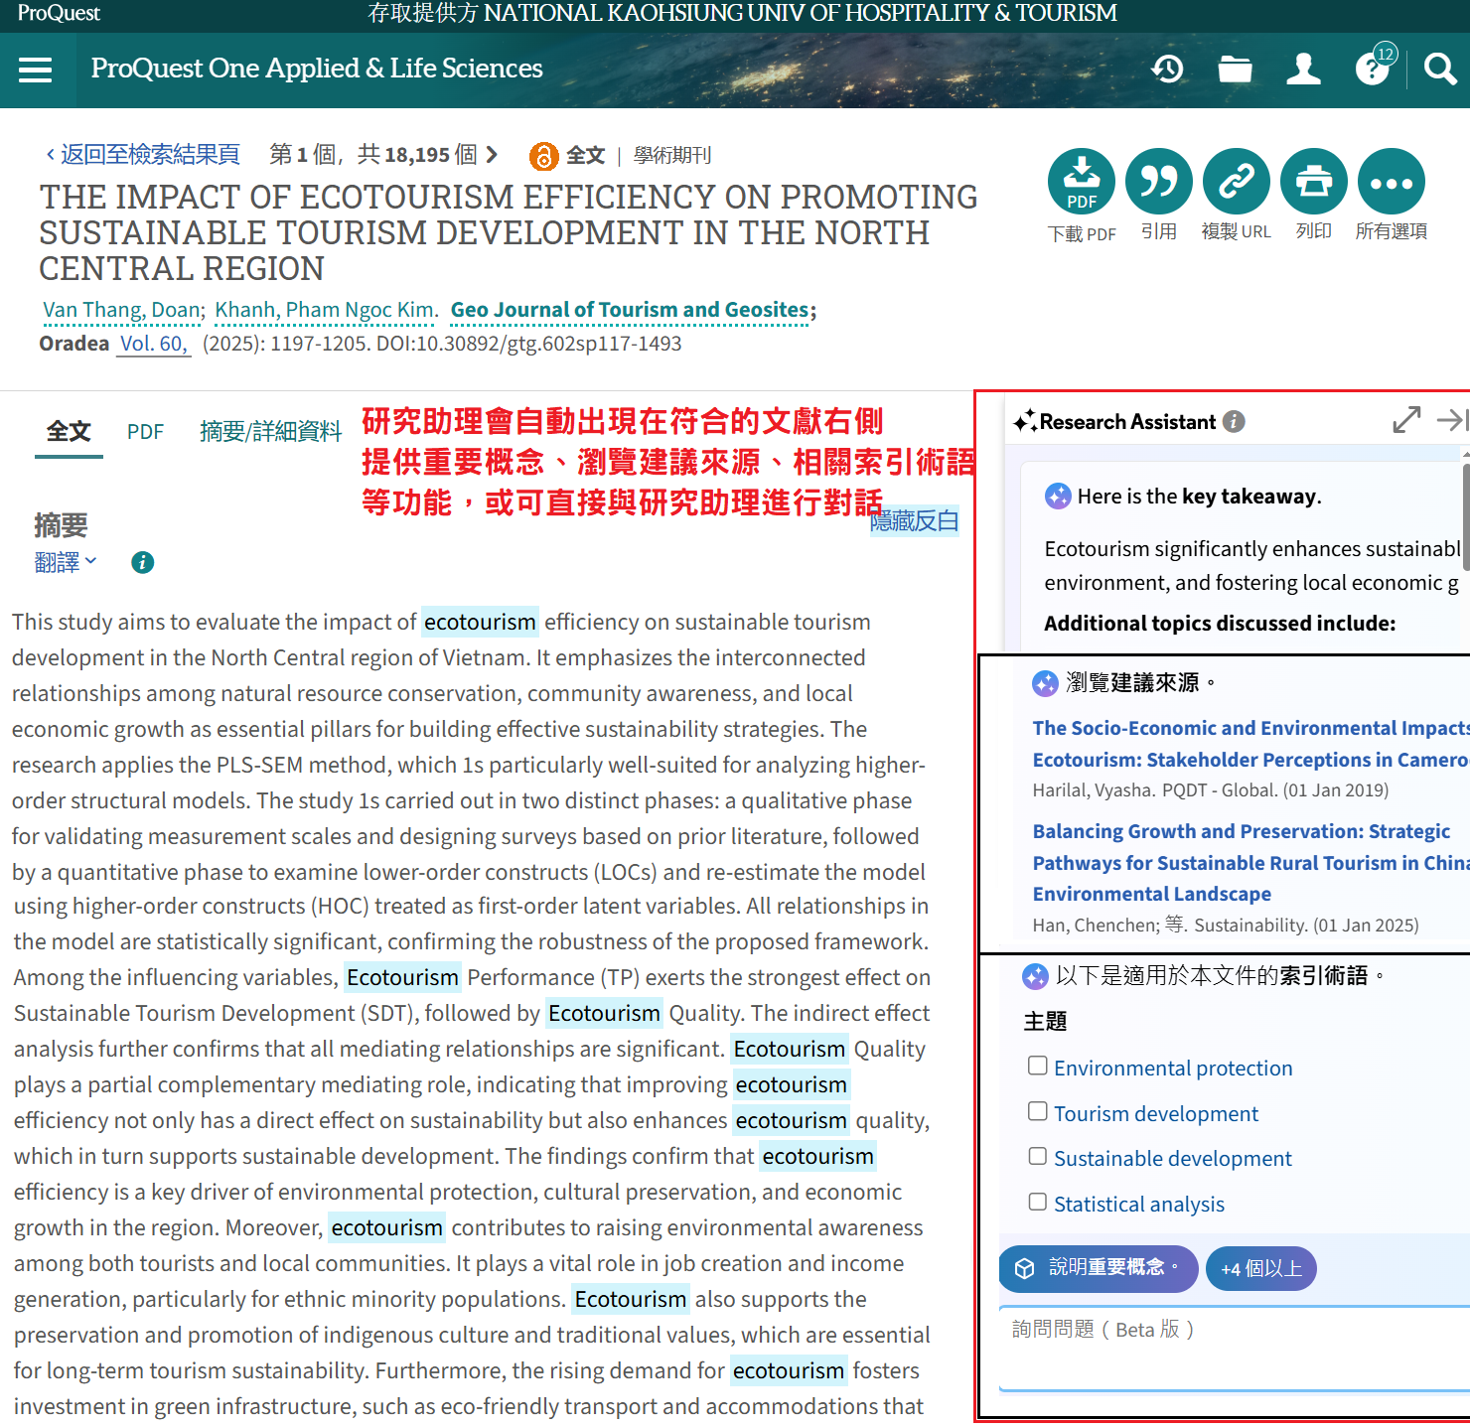
Task: Click the cite (引用) quotation icon
Action: [x=1158, y=182]
